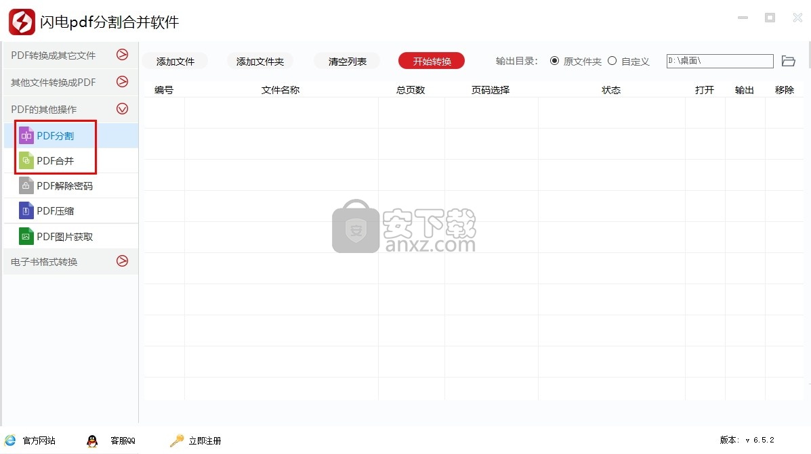Click the 编号 column header
Image resolution: width=811 pixels, height=454 pixels.
click(164, 90)
